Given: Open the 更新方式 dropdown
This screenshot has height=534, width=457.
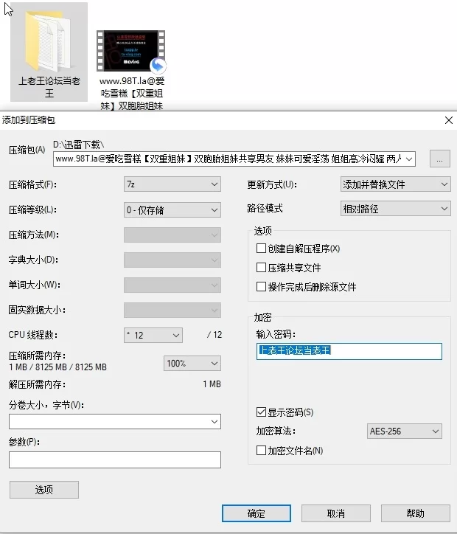Looking at the screenshot, I should 395,184.
